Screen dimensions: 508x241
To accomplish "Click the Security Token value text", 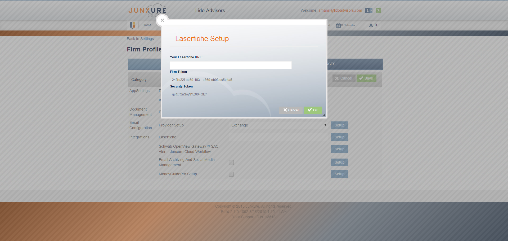I will pos(189,94).
